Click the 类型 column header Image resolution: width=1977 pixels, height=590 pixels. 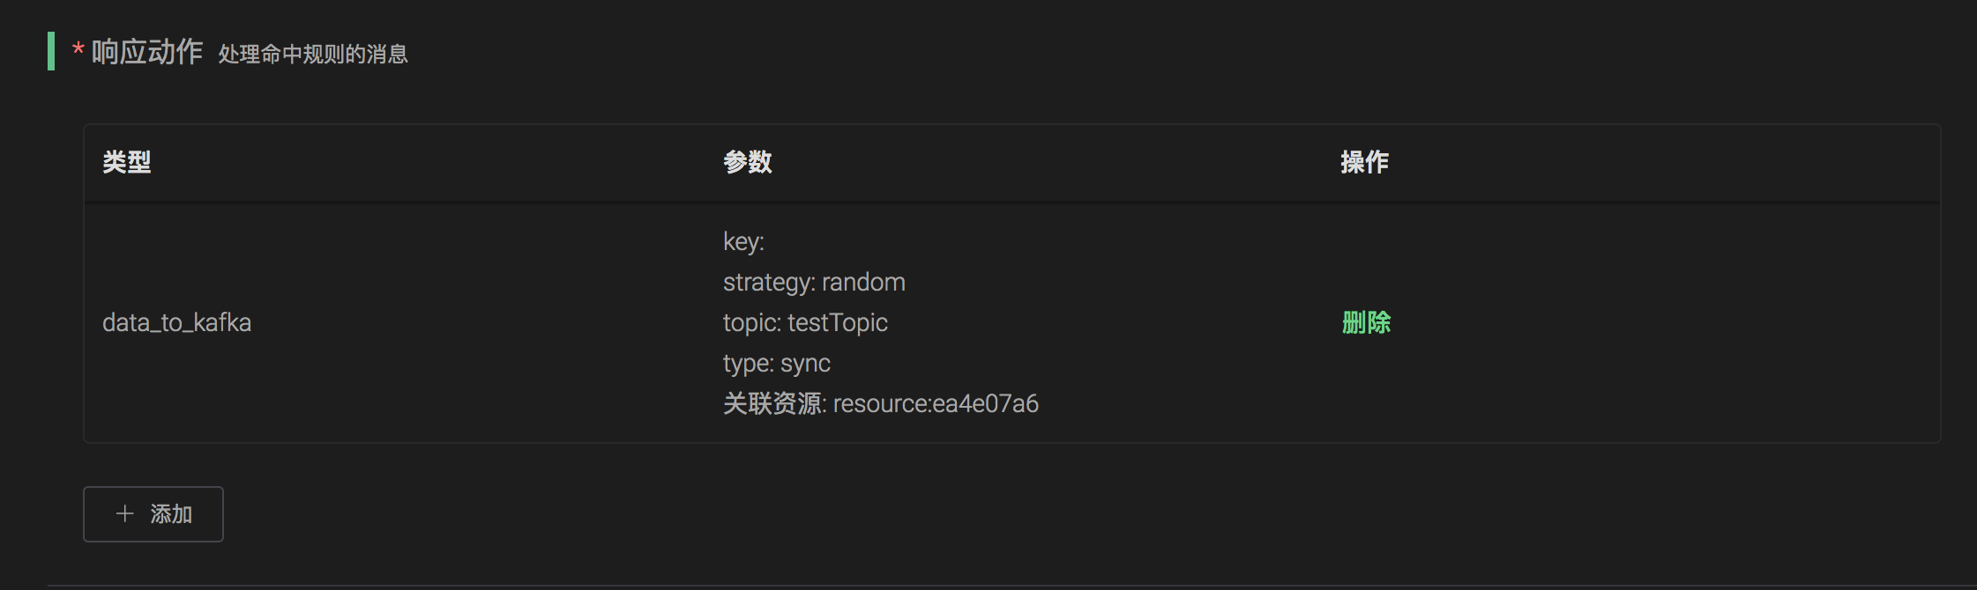(x=127, y=162)
